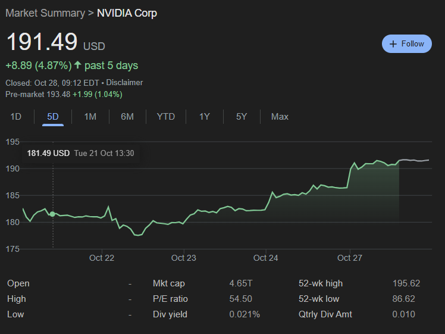Image resolution: width=445 pixels, height=334 pixels.
Task: Switch to the 6M chart range
Action: [127, 117]
